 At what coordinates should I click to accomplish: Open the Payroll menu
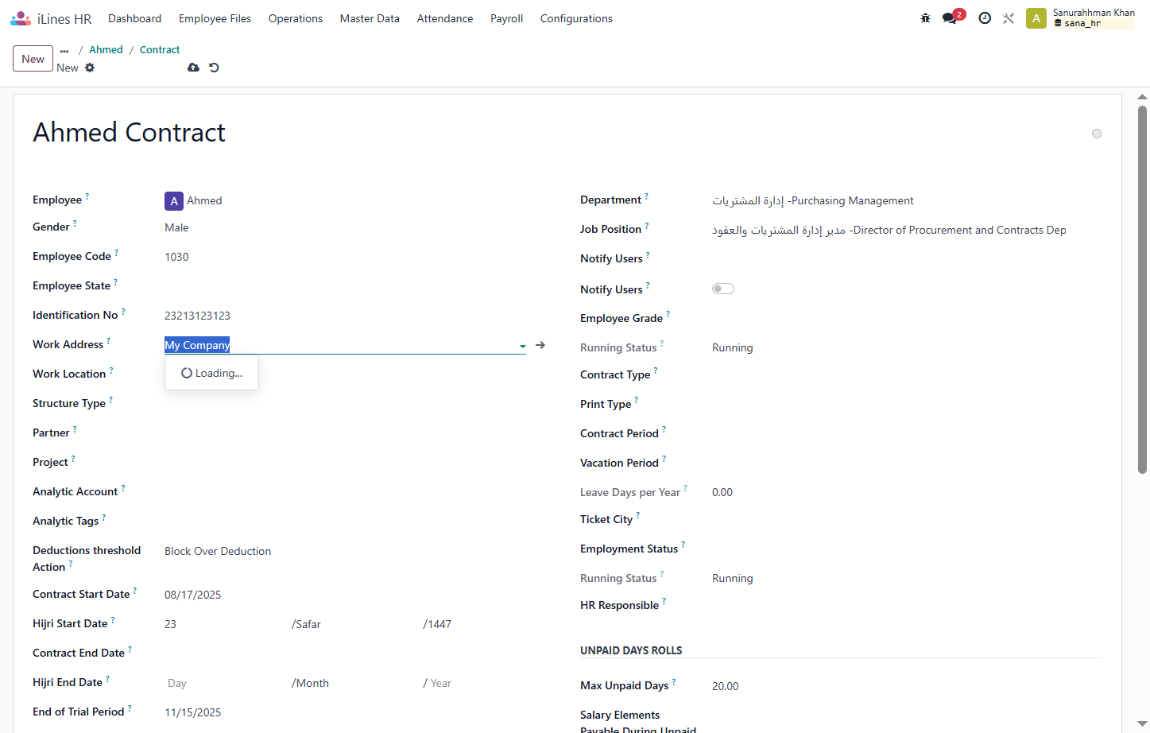coord(506,18)
